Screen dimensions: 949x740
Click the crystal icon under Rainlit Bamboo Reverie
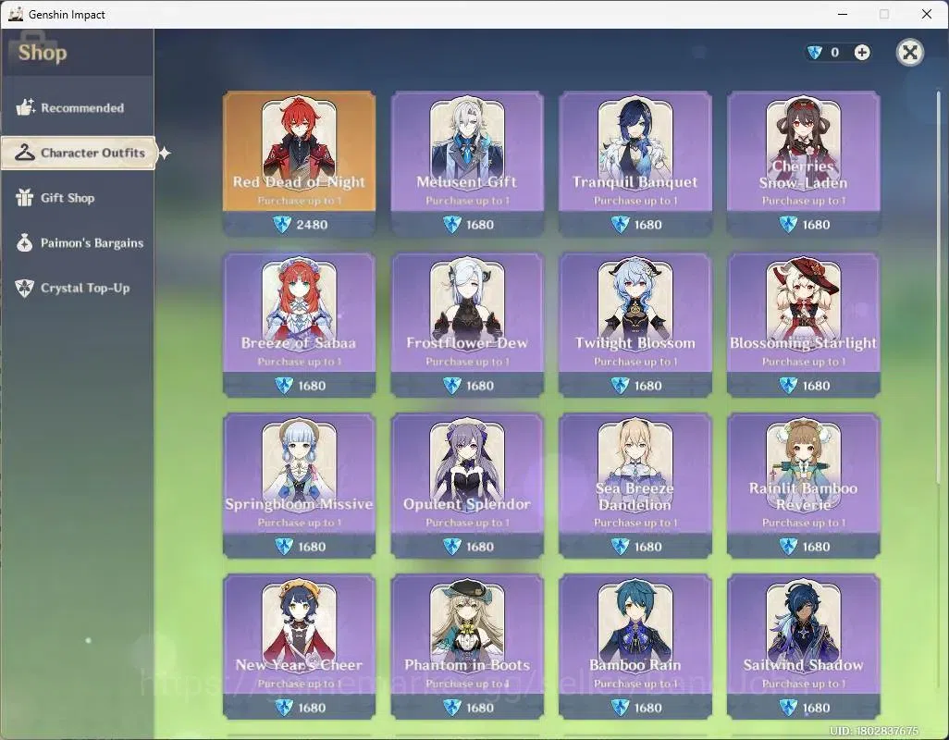pos(787,547)
